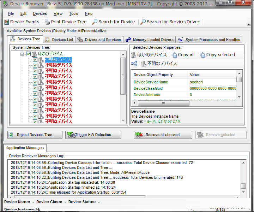Click the Value column header

(x=212, y=75)
